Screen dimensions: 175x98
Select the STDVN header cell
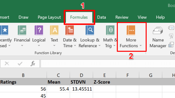[x=81, y=82]
